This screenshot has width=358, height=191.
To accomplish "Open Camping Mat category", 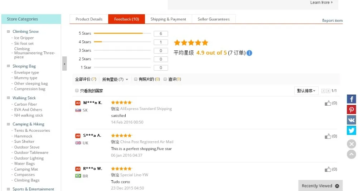I will click(x=26, y=169).
